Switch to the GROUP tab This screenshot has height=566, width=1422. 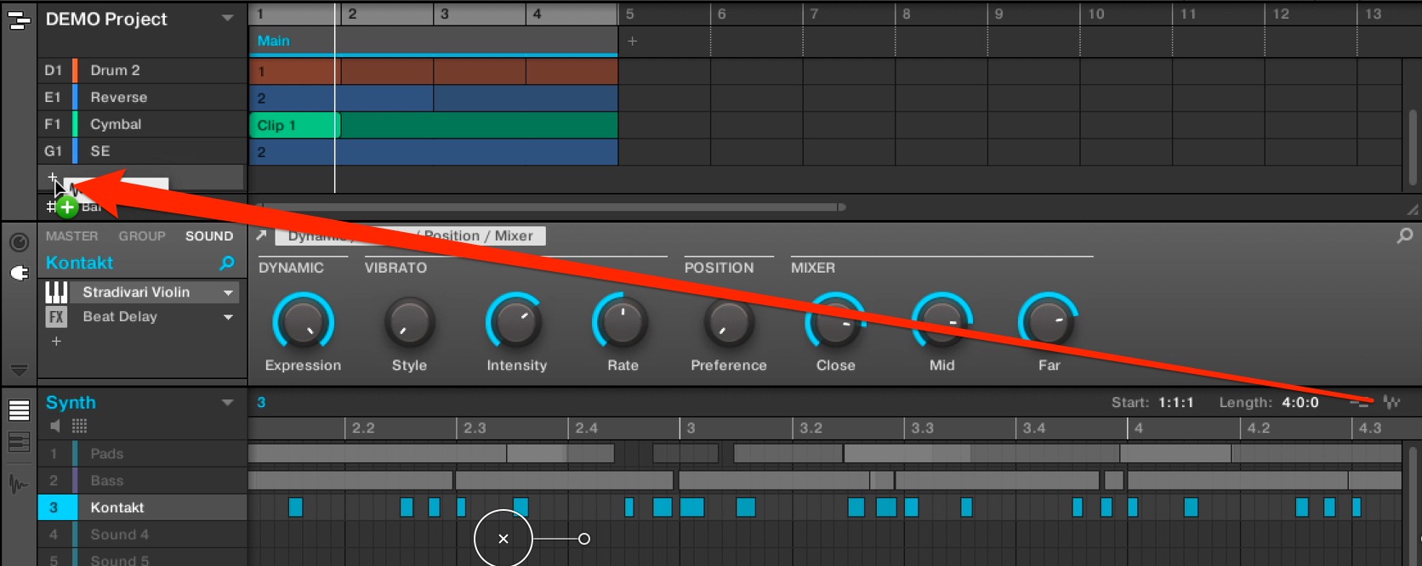(x=142, y=236)
